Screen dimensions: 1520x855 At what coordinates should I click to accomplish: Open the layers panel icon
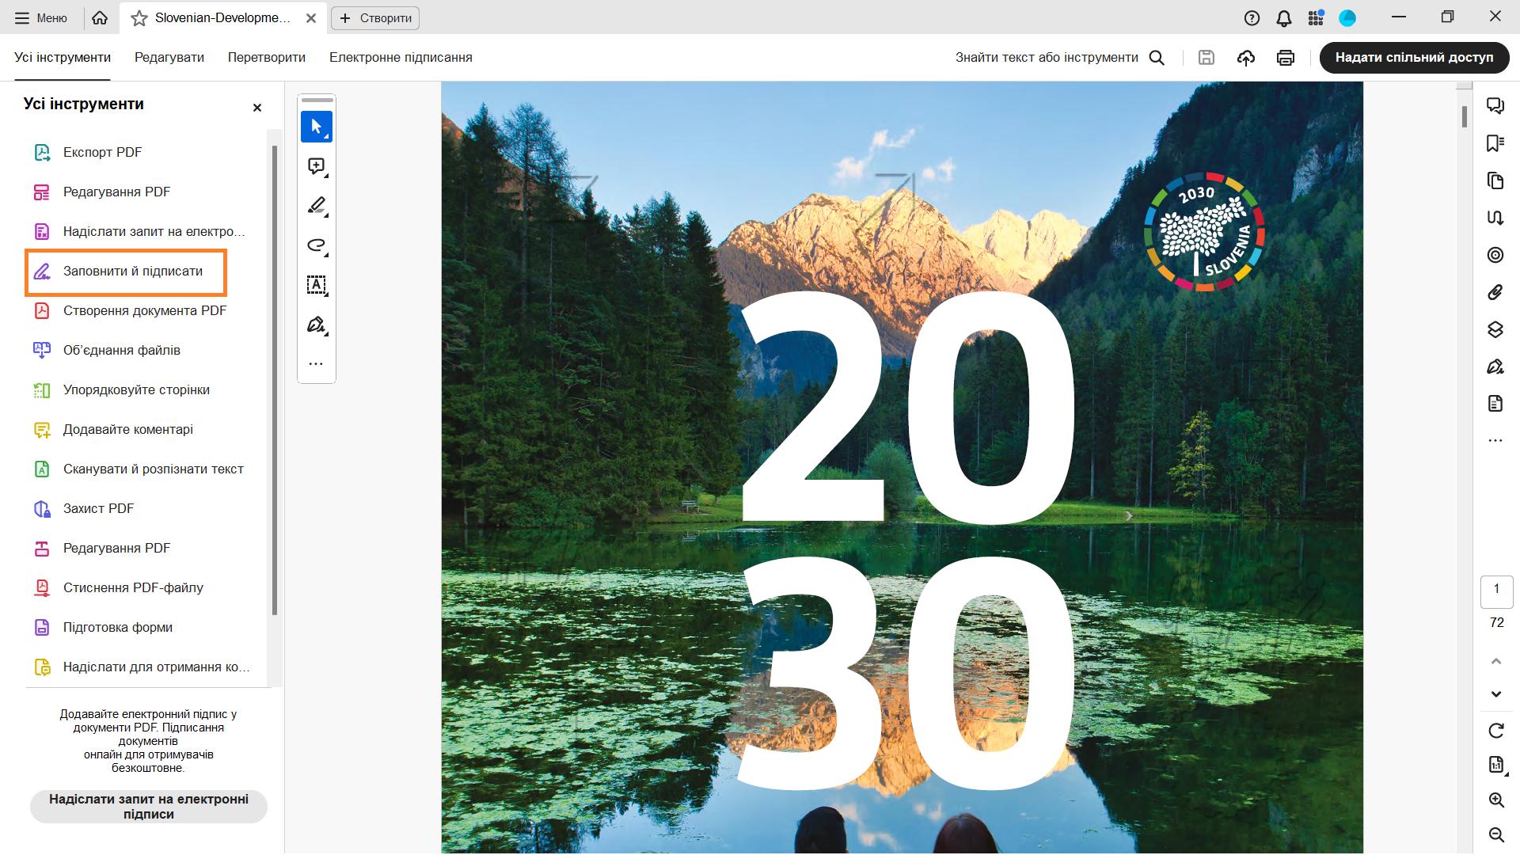[x=1495, y=329]
